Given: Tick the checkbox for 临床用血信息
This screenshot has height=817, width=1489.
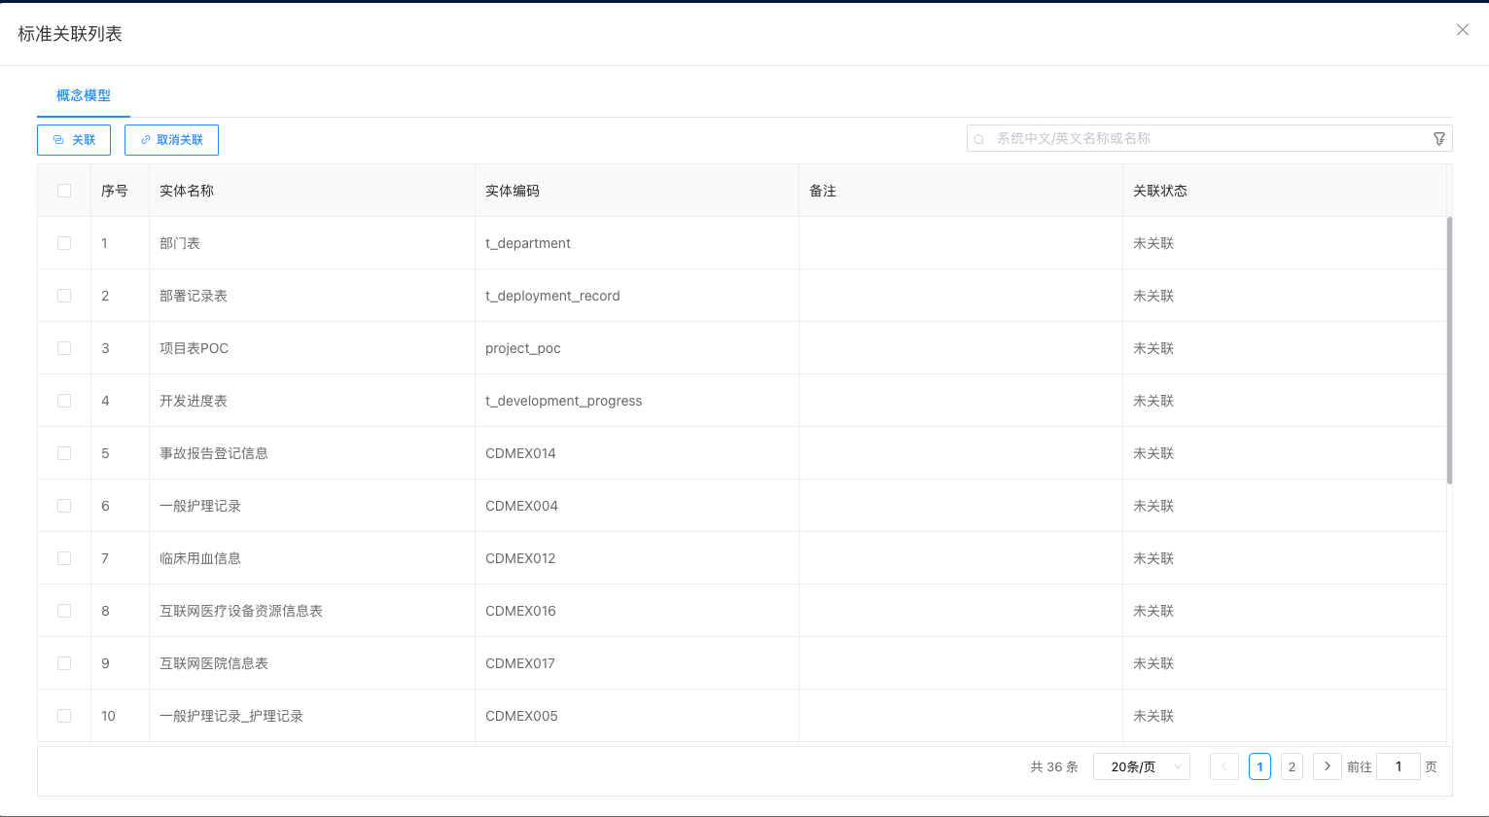Looking at the screenshot, I should click(64, 558).
